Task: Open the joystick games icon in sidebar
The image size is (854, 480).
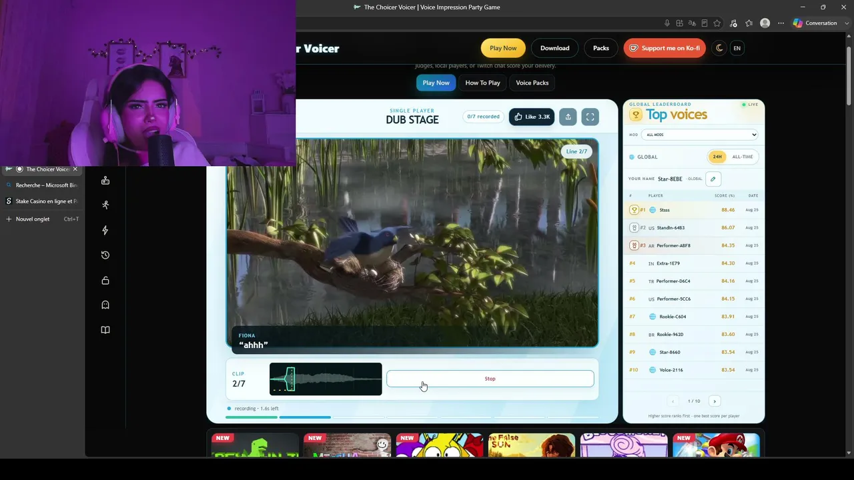Action: tap(105, 180)
